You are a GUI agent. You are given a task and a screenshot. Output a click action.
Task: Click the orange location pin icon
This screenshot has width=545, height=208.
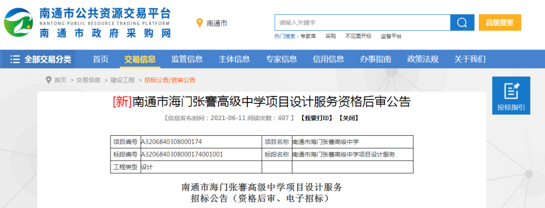199,23
